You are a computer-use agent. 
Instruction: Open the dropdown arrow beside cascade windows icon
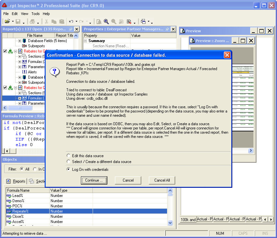point(148,22)
